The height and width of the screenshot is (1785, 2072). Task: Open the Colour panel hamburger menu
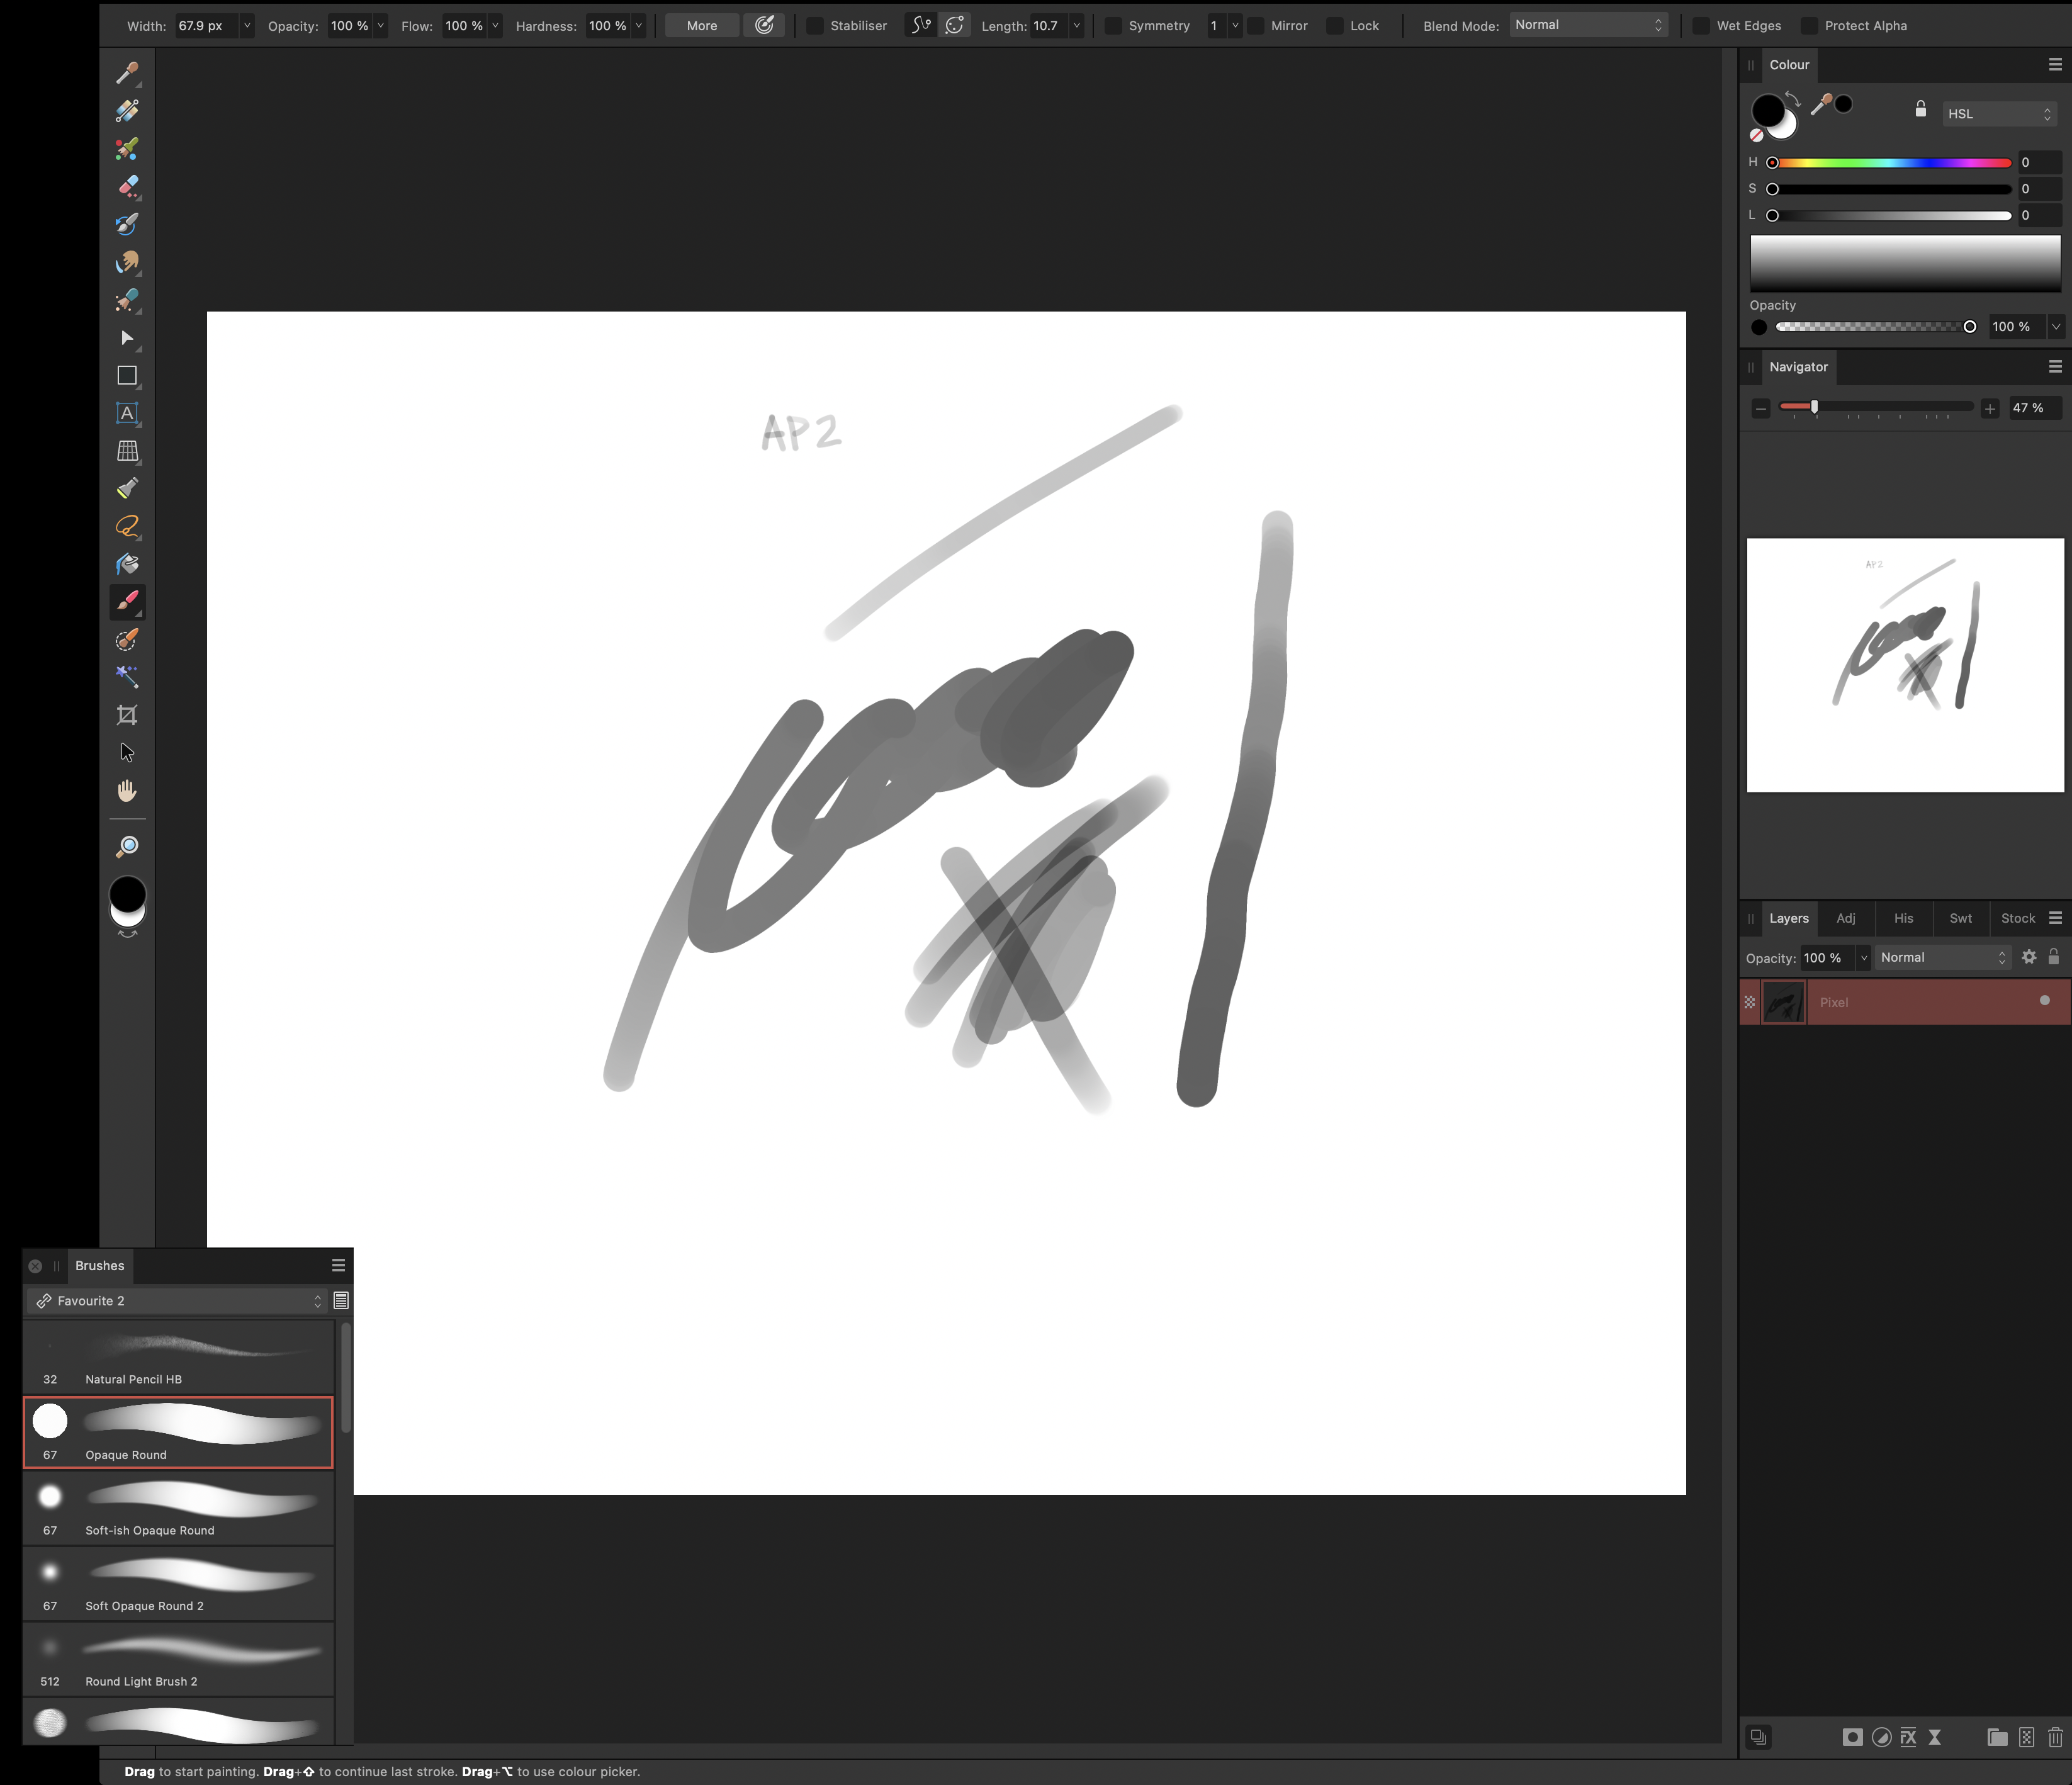(2055, 64)
